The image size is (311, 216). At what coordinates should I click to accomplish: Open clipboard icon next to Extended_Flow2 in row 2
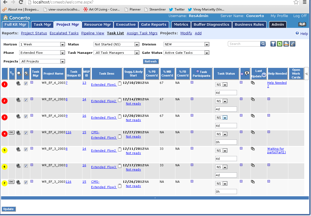click(x=120, y=100)
